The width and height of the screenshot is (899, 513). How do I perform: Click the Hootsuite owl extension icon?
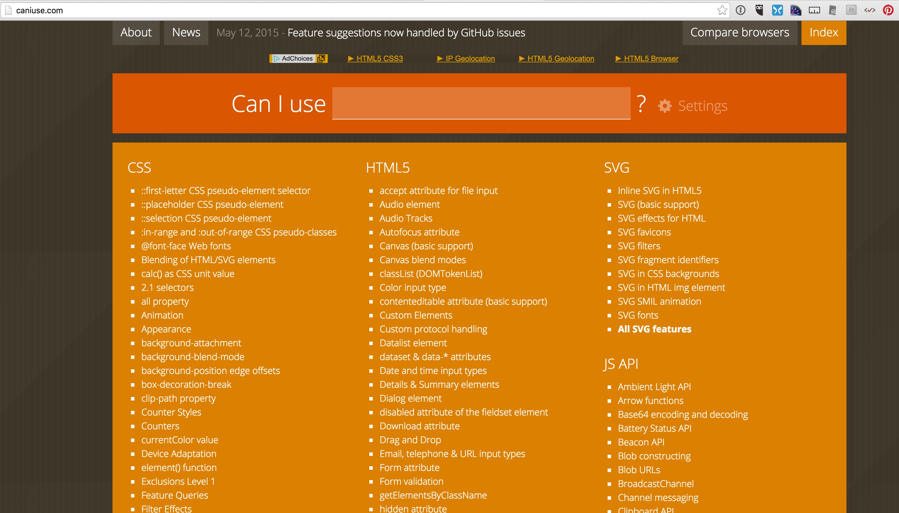click(759, 10)
